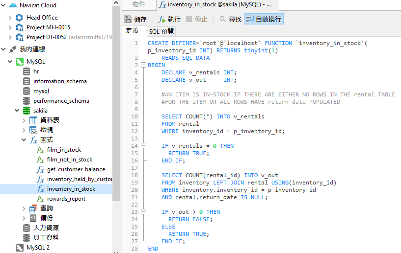Collapse the BEGIN code fold marker
Image resolution: width=401 pixels, height=253 pixels.
tap(143, 65)
